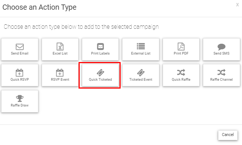Image resolution: width=242 pixels, height=145 pixels.
Task: Click the External List bullet-list icon
Action: click(x=141, y=46)
